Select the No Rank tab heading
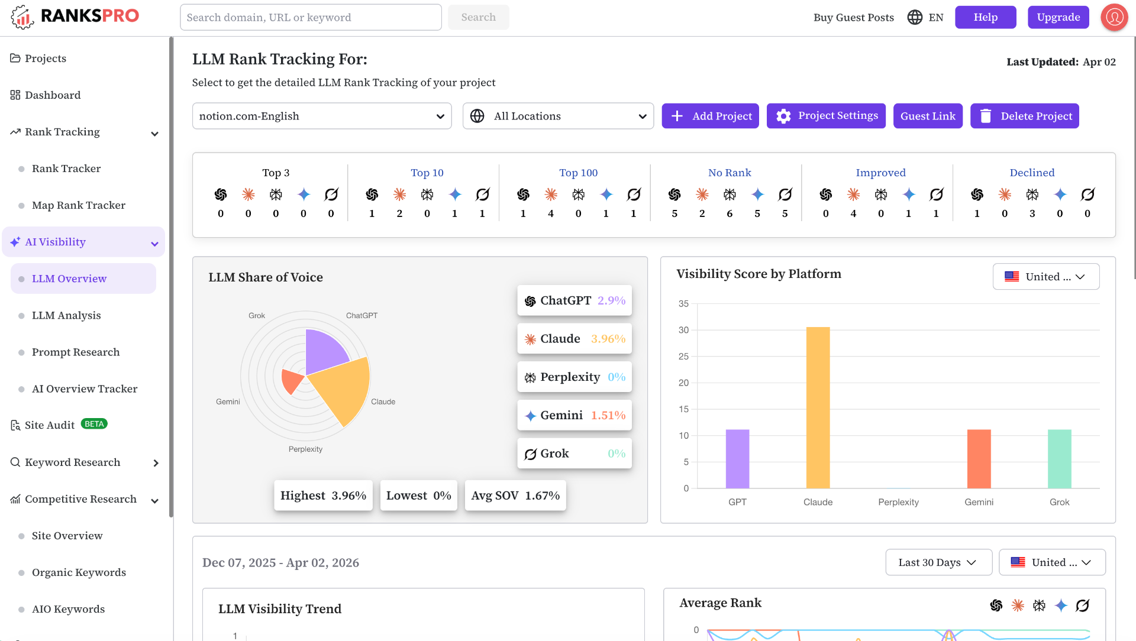The width and height of the screenshot is (1136, 641). click(730, 173)
